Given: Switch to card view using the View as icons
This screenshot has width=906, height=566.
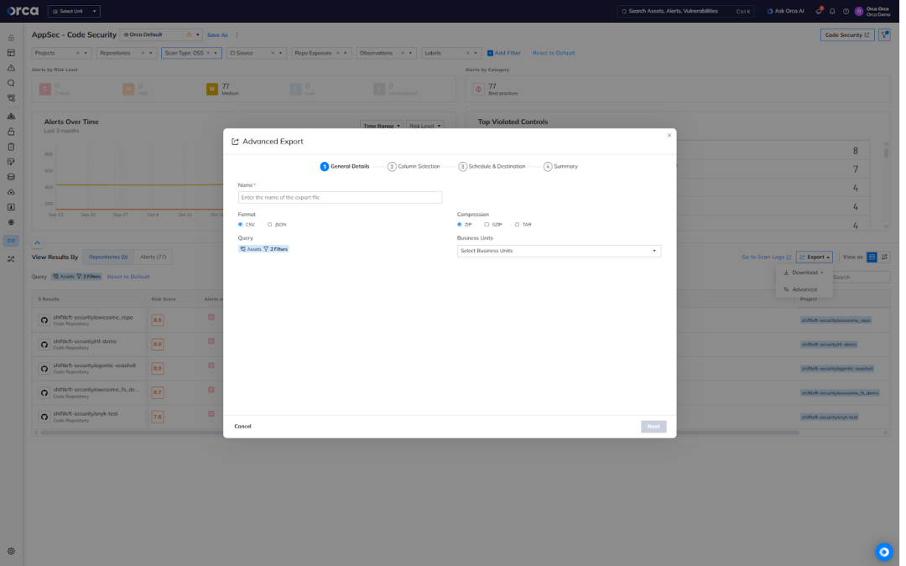Looking at the screenshot, I should click(884, 257).
